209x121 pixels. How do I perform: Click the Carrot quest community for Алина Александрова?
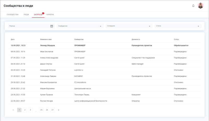(x=79, y=58)
